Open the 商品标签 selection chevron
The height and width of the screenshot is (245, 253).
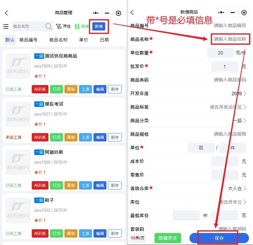(x=245, y=107)
